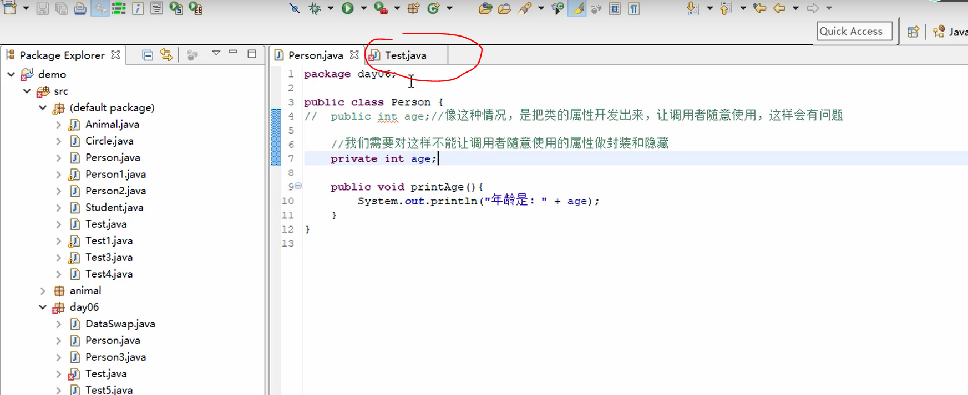Select Person2.java in tree

115,191
